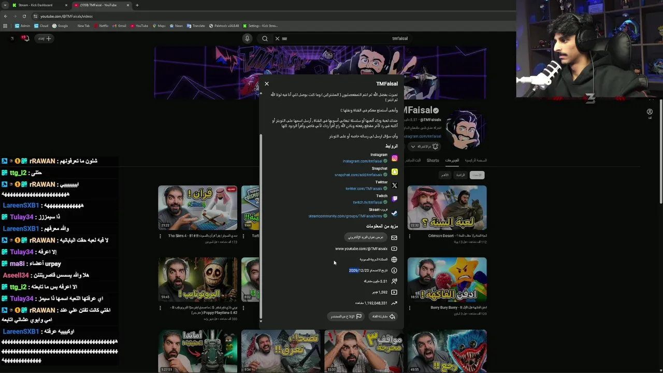
Task: Open the Steam logo icon link
Action: [x=394, y=213]
